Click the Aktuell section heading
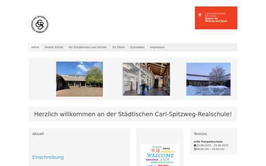 [38, 134]
